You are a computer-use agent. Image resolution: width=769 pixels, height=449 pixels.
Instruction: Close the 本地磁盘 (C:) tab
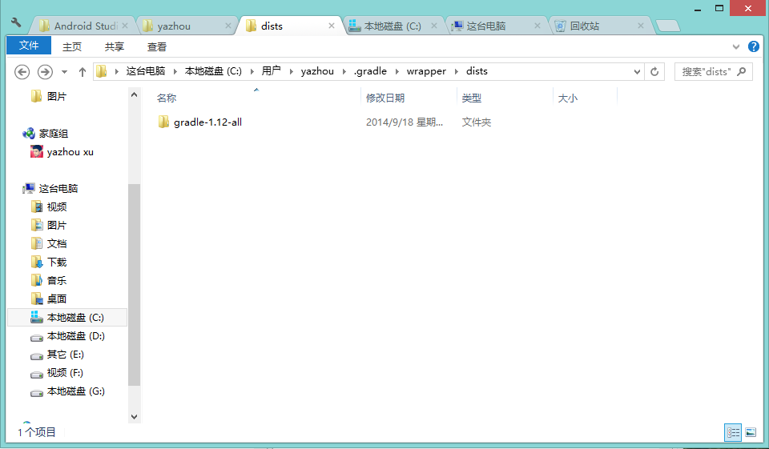pyautogui.click(x=434, y=26)
